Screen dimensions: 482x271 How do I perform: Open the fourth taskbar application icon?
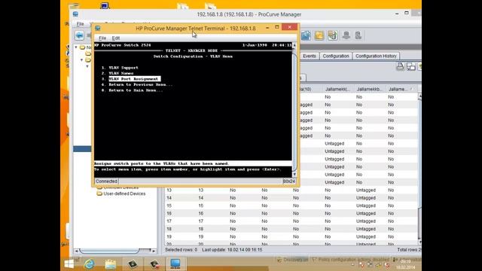[x=133, y=264]
